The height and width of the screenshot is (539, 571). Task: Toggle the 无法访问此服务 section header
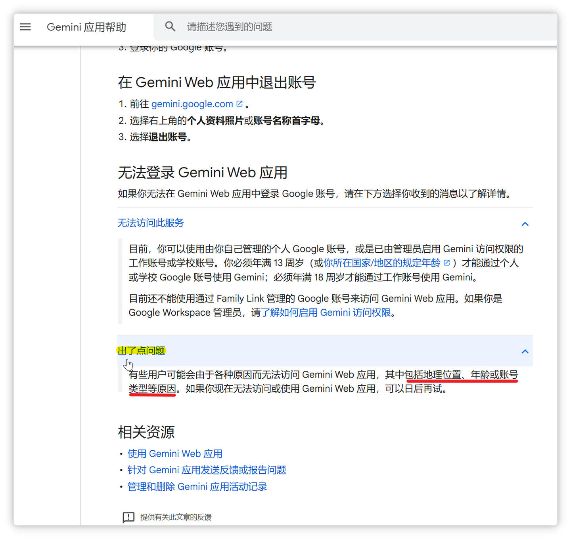point(150,223)
